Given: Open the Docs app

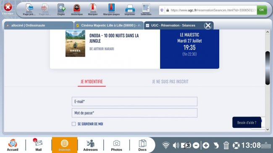Looking at the screenshot, I should 142,145.
